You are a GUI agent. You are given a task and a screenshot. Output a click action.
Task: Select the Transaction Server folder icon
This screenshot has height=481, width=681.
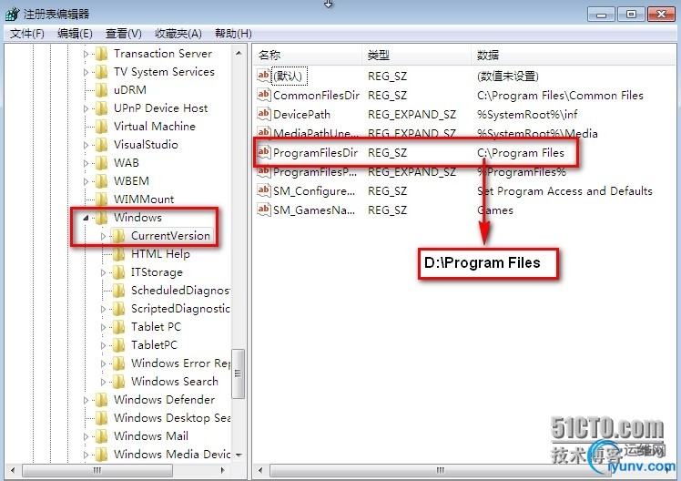(101, 54)
